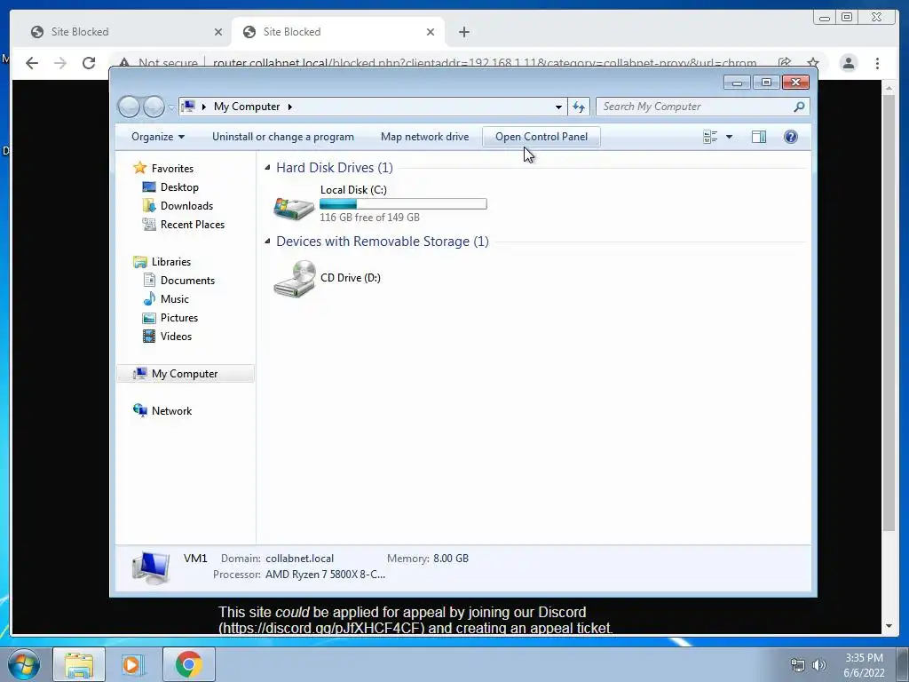This screenshot has height=682, width=909.
Task: Click the Local Disk (C:) usage bar
Action: pos(403,203)
